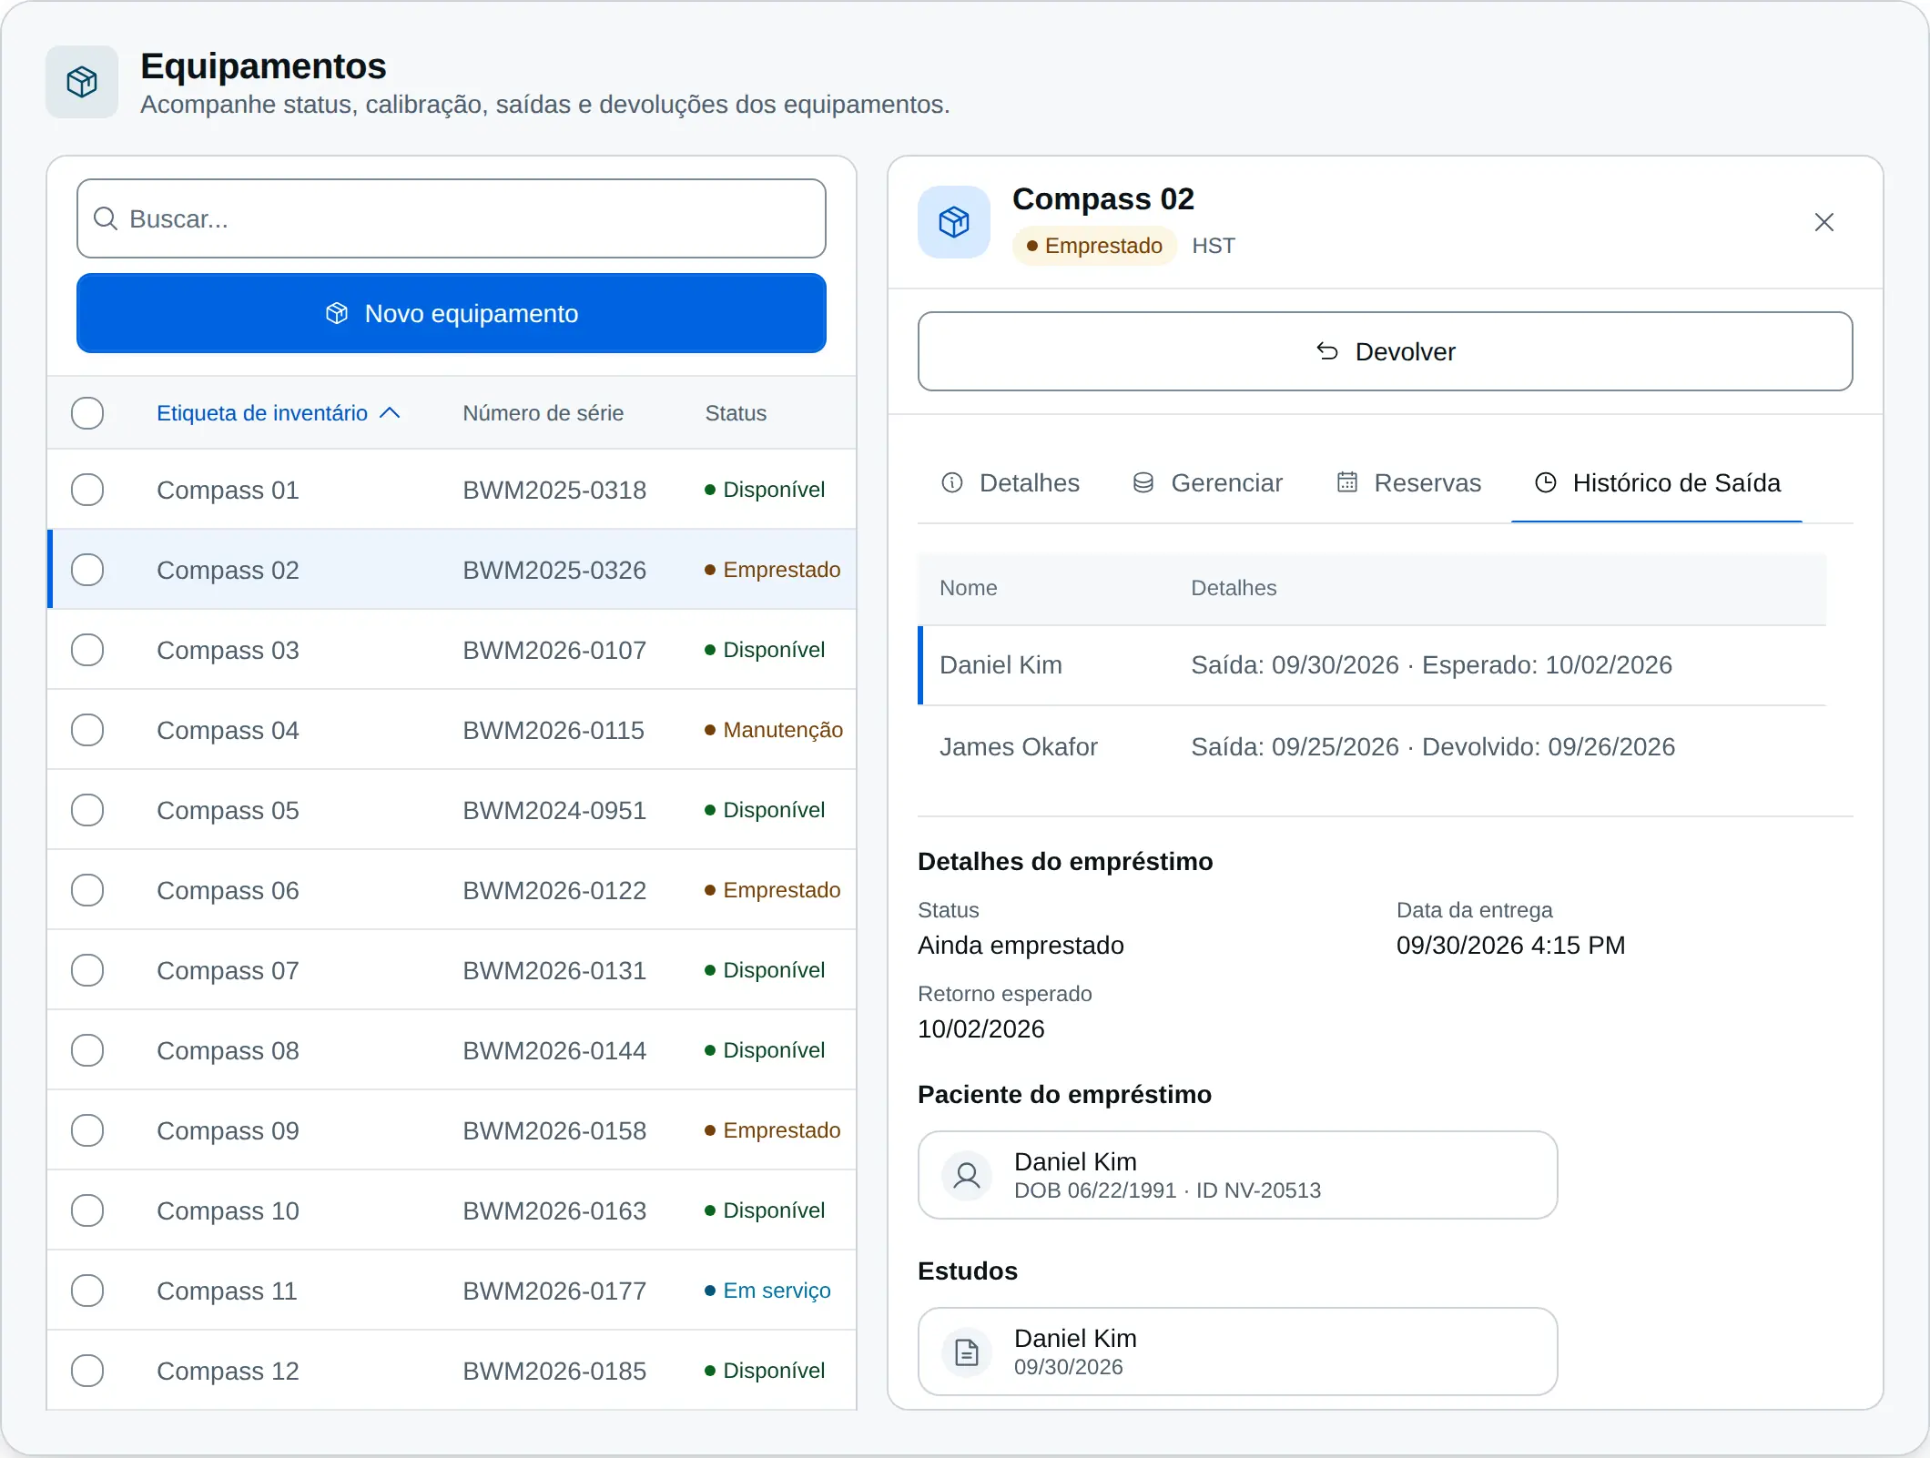Click the patient avatar icon for Daniel Kim
The image size is (1930, 1458).
tap(967, 1175)
